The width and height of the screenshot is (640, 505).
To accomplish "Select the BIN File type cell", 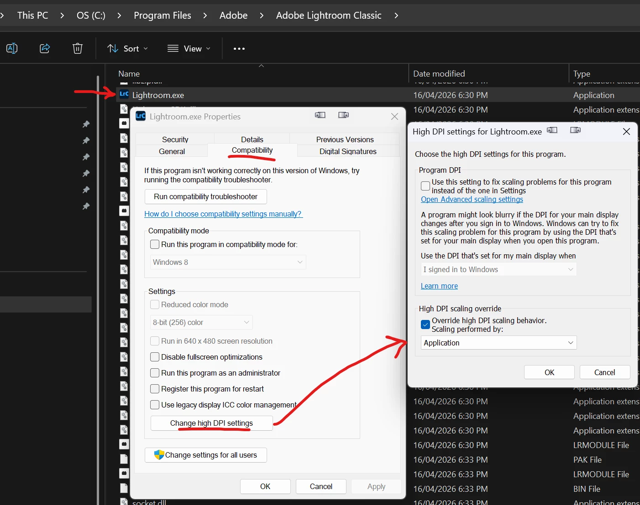I will 587,489.
